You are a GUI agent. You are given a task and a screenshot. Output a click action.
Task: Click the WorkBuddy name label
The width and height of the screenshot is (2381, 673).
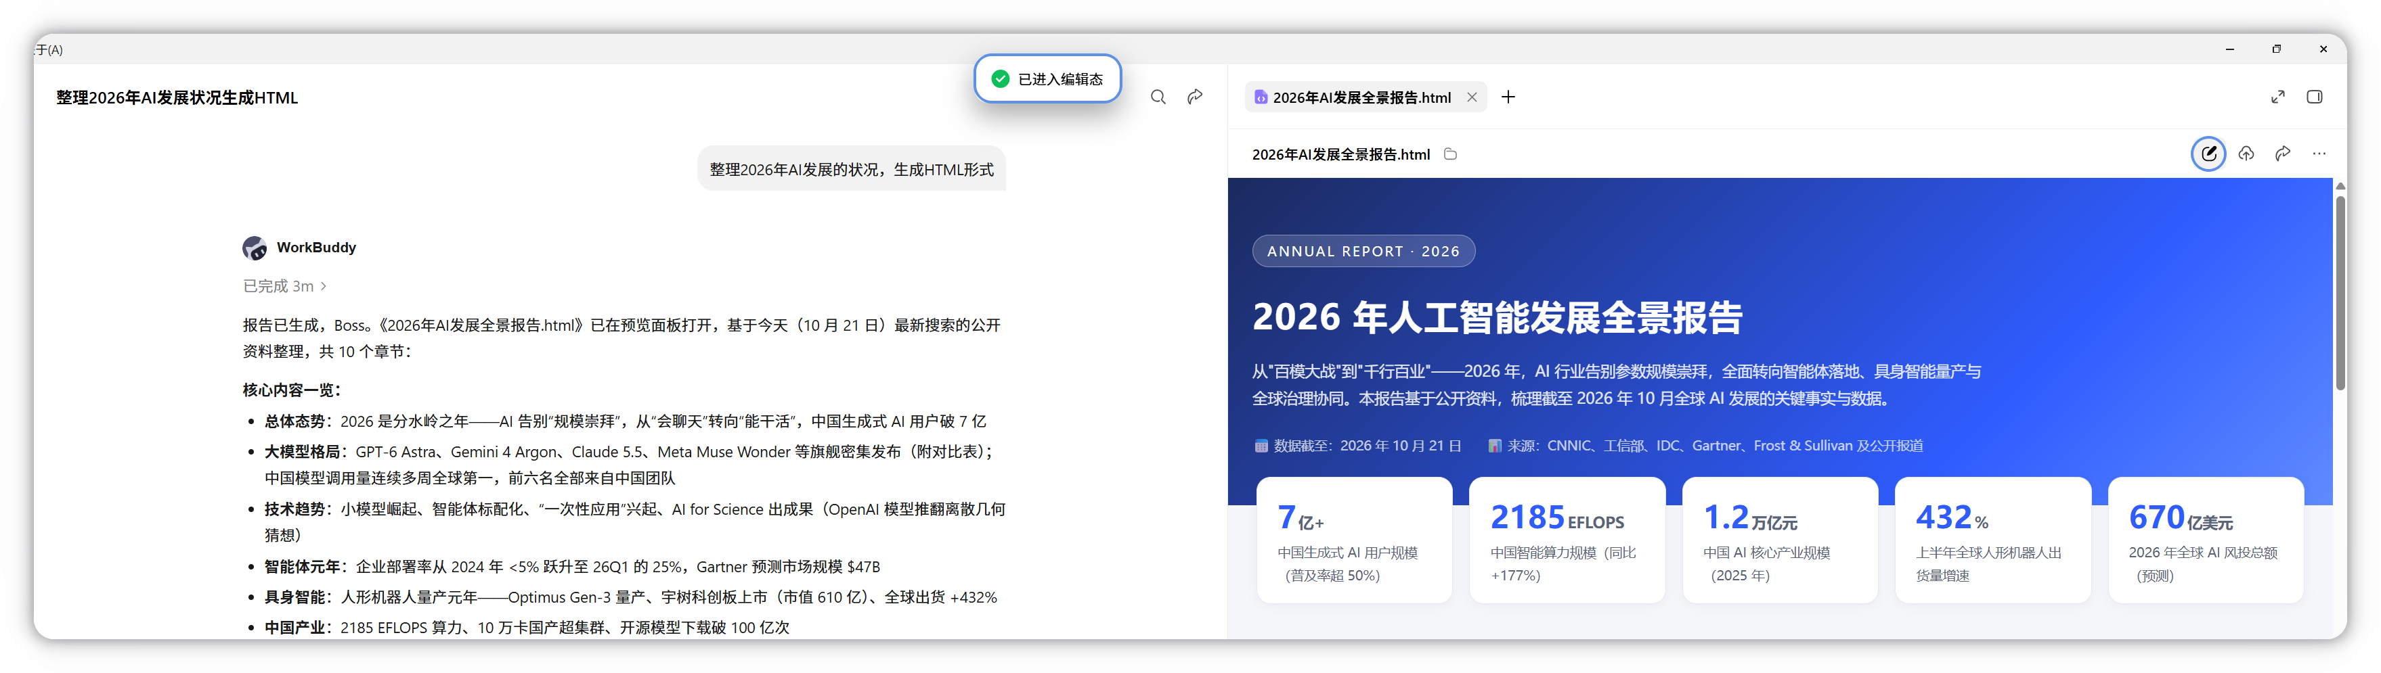pos(316,248)
